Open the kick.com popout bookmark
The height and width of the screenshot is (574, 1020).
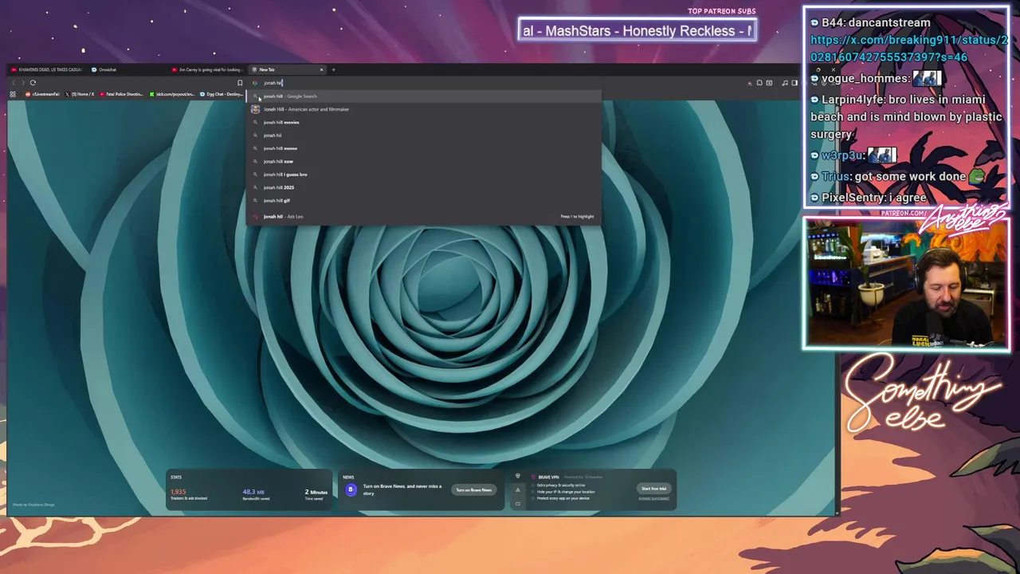172,94
